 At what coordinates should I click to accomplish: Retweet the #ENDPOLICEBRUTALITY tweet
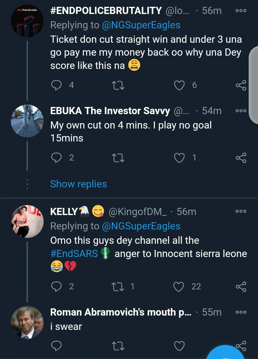[x=117, y=85]
